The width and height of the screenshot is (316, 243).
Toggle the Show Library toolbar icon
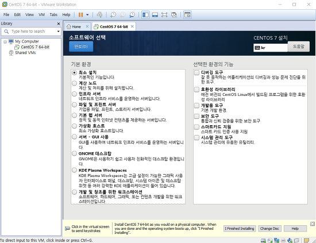145,15
